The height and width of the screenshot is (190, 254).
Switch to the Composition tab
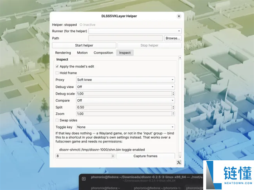103,53
